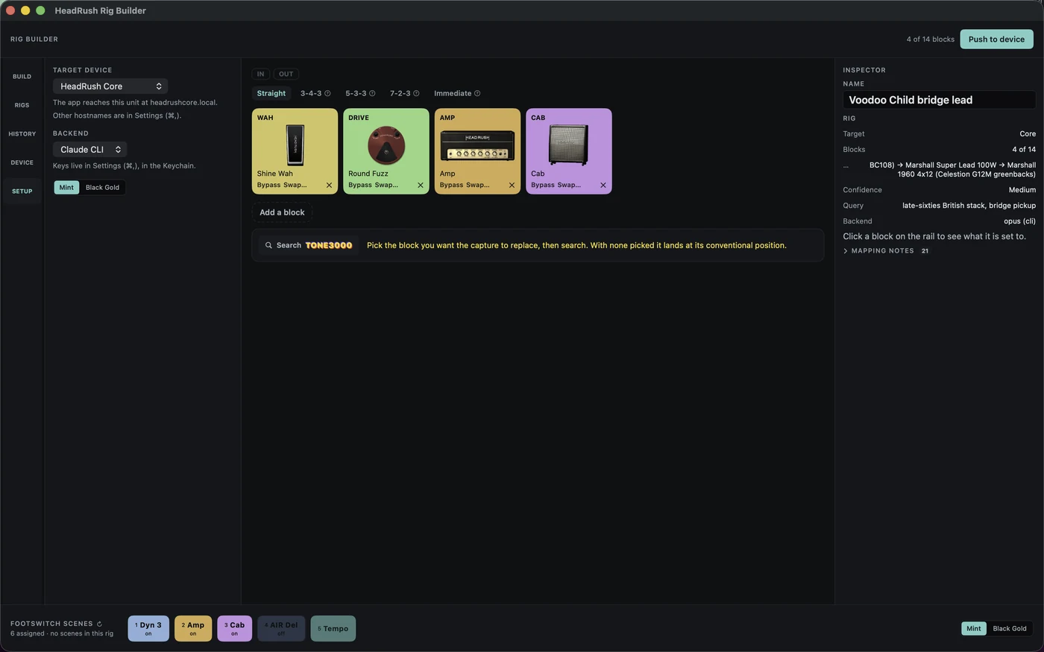Open the Setup section in sidebar
1044x652 pixels.
[22, 192]
